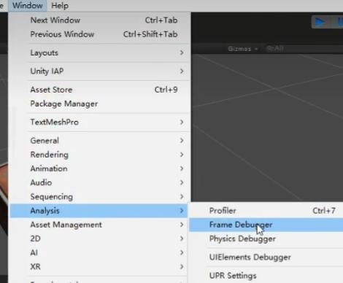Select Next Window menu entry
This screenshot has width=343, height=283.
(x=99, y=20)
